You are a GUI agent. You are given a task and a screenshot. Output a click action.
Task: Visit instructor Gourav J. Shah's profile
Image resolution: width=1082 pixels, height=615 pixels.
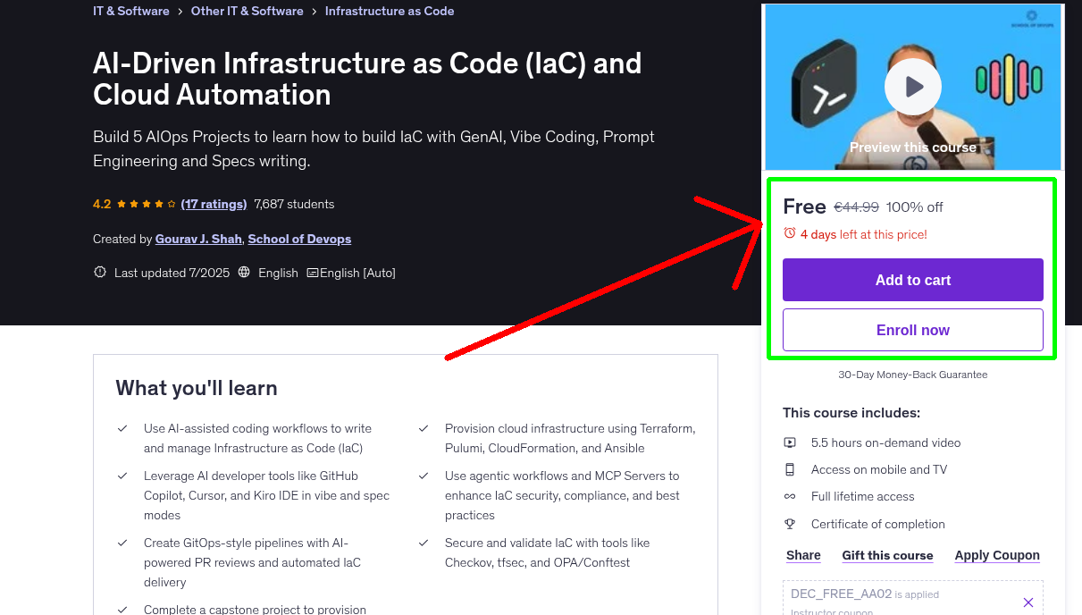coord(197,239)
